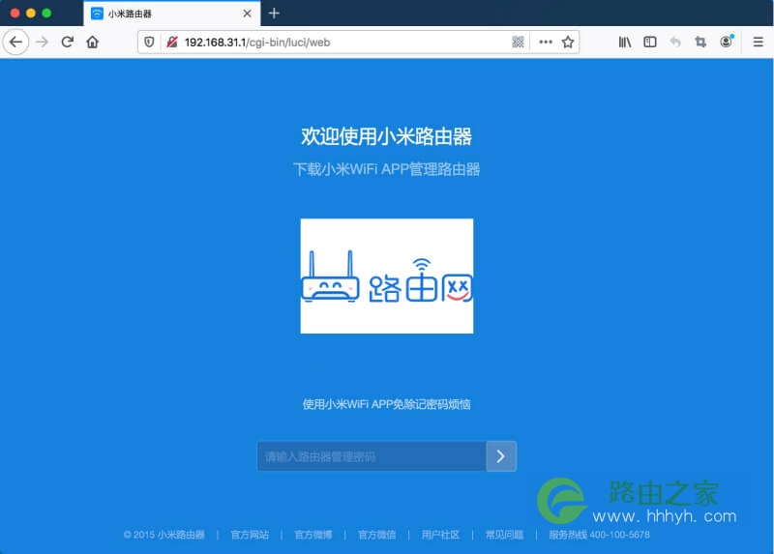Open the hamburger application menu
This screenshot has width=774, height=554.
pyautogui.click(x=759, y=42)
